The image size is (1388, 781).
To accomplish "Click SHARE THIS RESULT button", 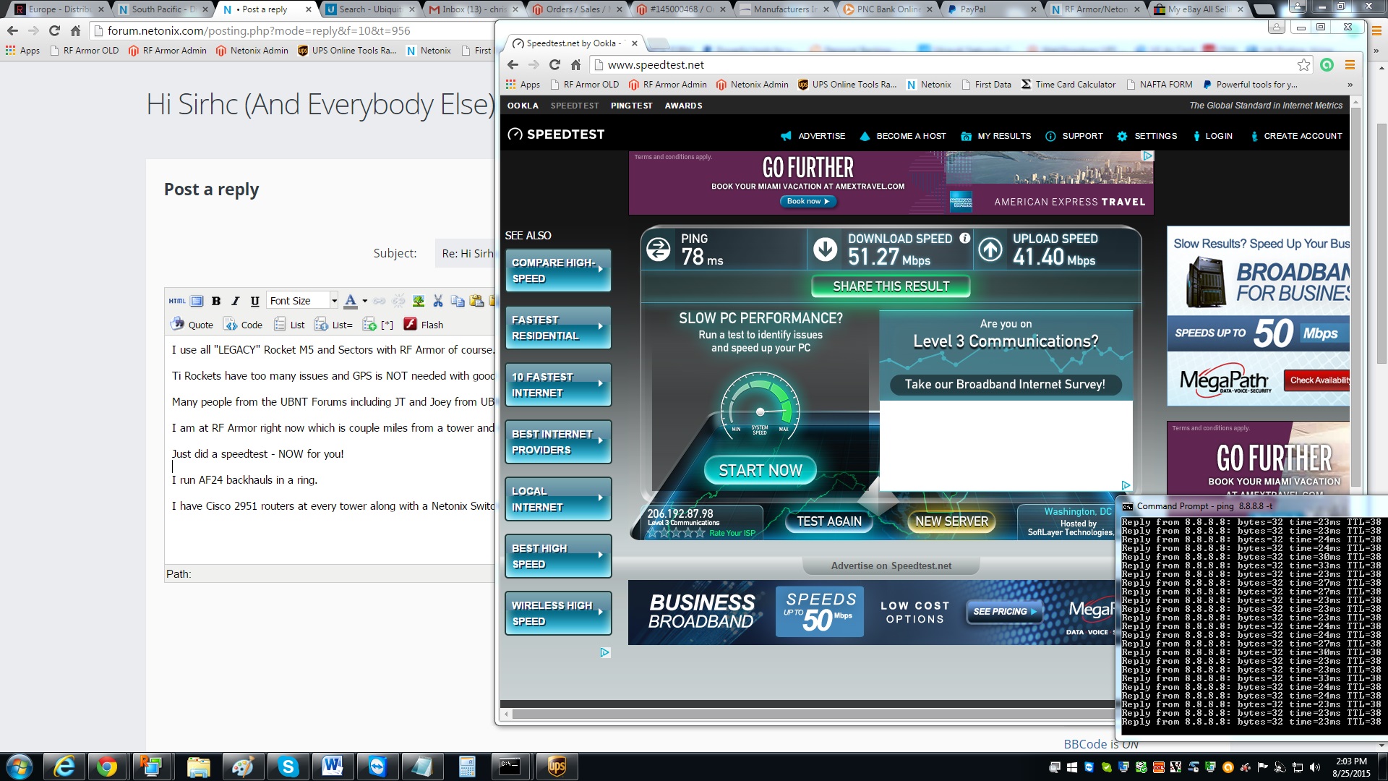I will coord(891,286).
